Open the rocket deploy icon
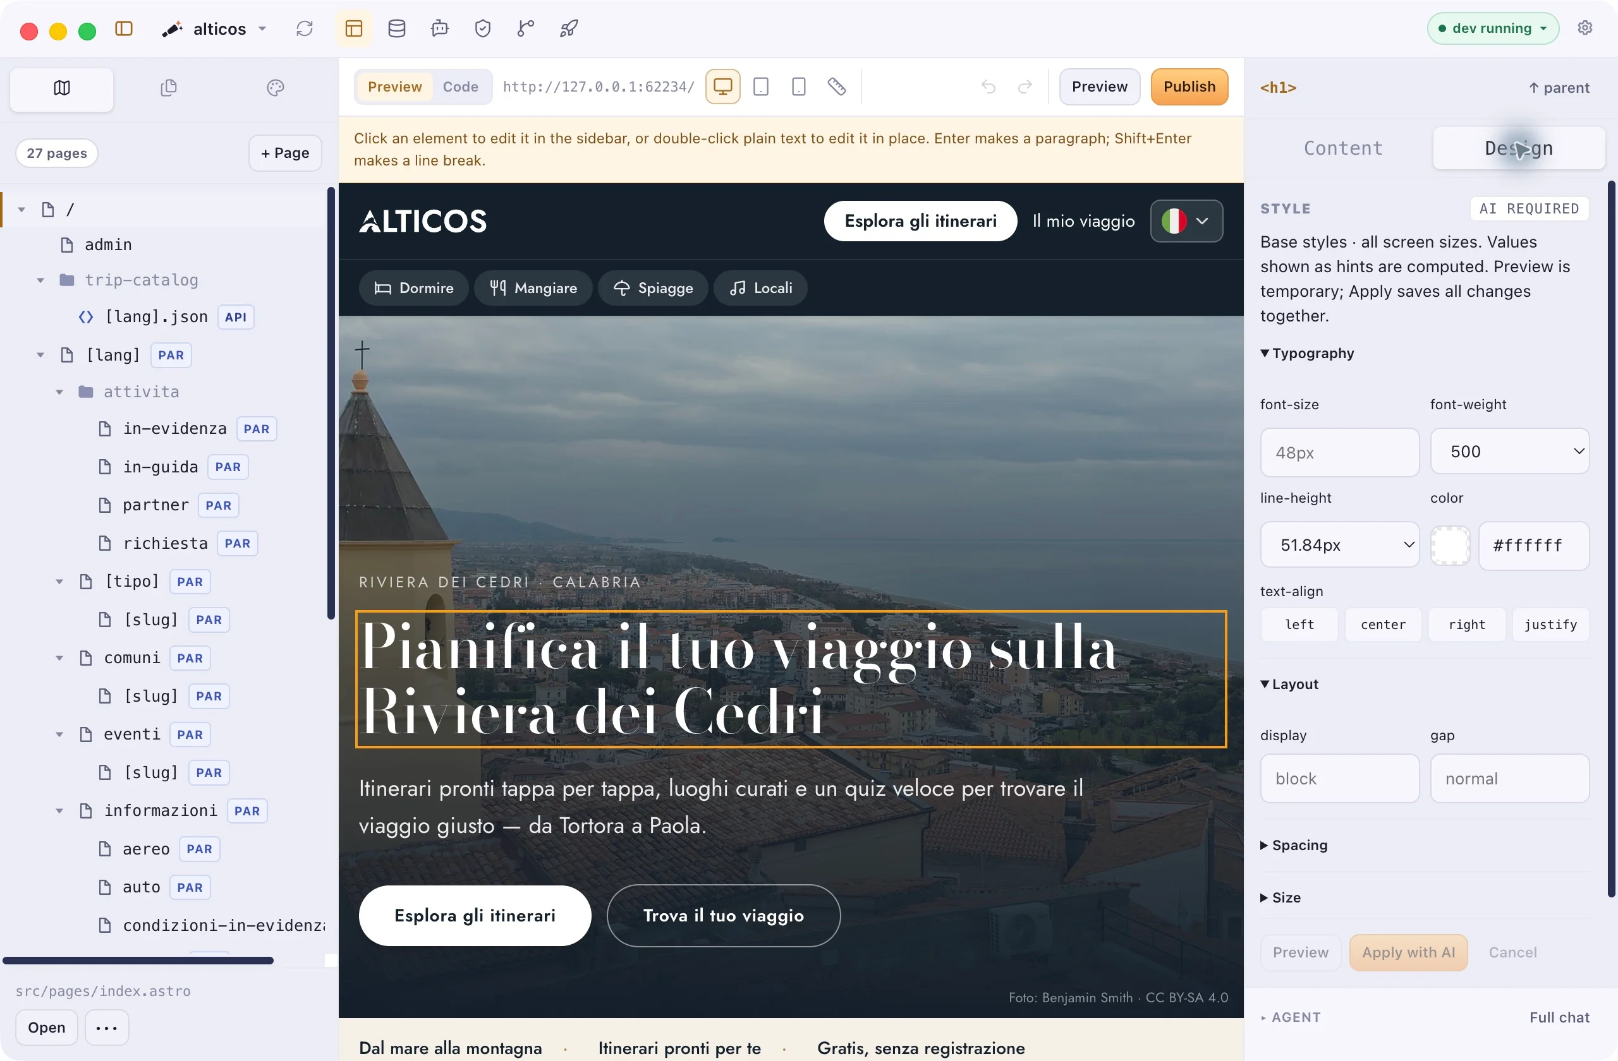The image size is (1618, 1061). pyautogui.click(x=569, y=28)
